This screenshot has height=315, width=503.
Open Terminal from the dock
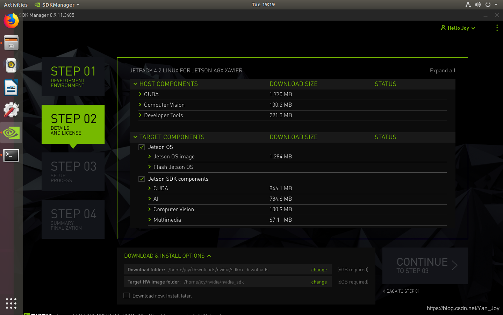point(11,155)
